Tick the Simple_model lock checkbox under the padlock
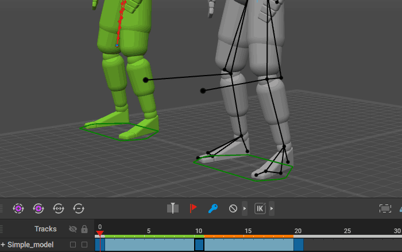 tap(84, 245)
